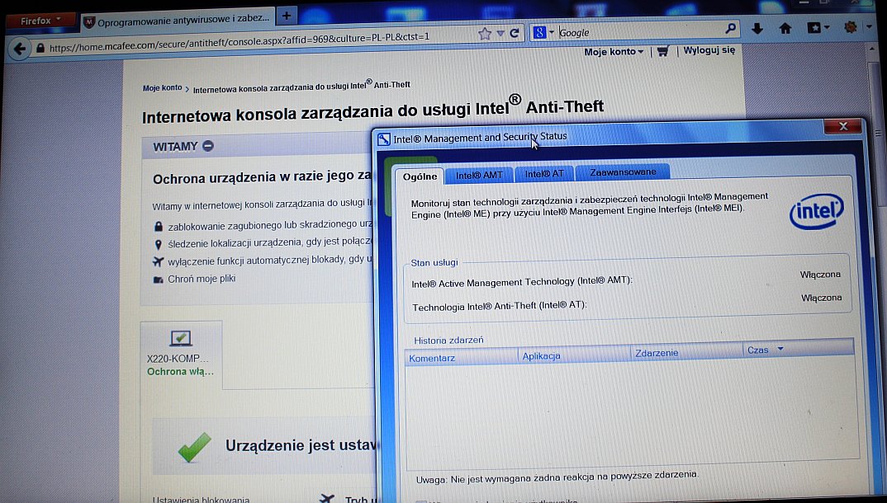The image size is (887, 503).
Task: Open new tab with plus button
Action: pos(287,16)
